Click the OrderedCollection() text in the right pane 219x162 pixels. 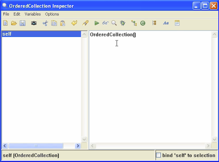pos(113,35)
